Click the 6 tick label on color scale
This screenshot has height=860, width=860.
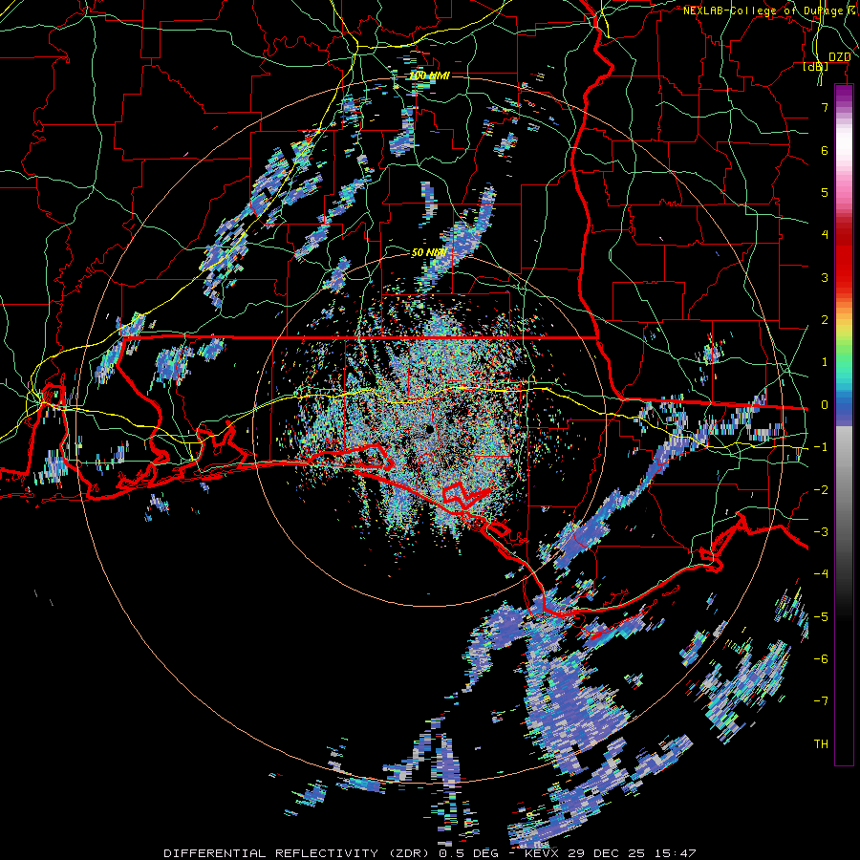pos(825,150)
